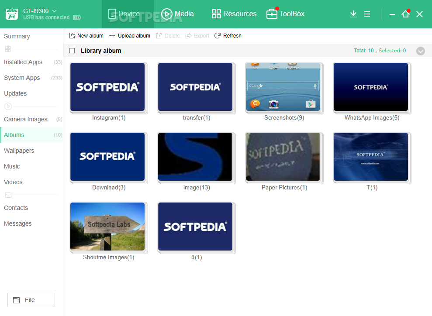This screenshot has width=432, height=316.
Task: Click the Total: 10, Selected: 0 status
Action: pos(380,51)
